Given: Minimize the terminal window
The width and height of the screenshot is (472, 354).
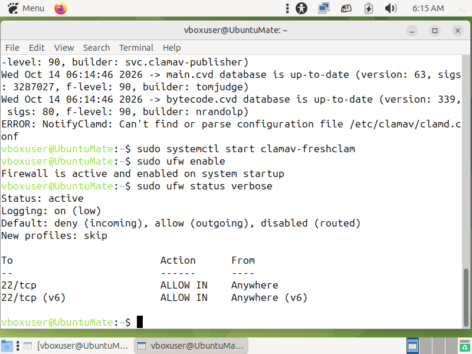Looking at the screenshot, I should coord(411,31).
